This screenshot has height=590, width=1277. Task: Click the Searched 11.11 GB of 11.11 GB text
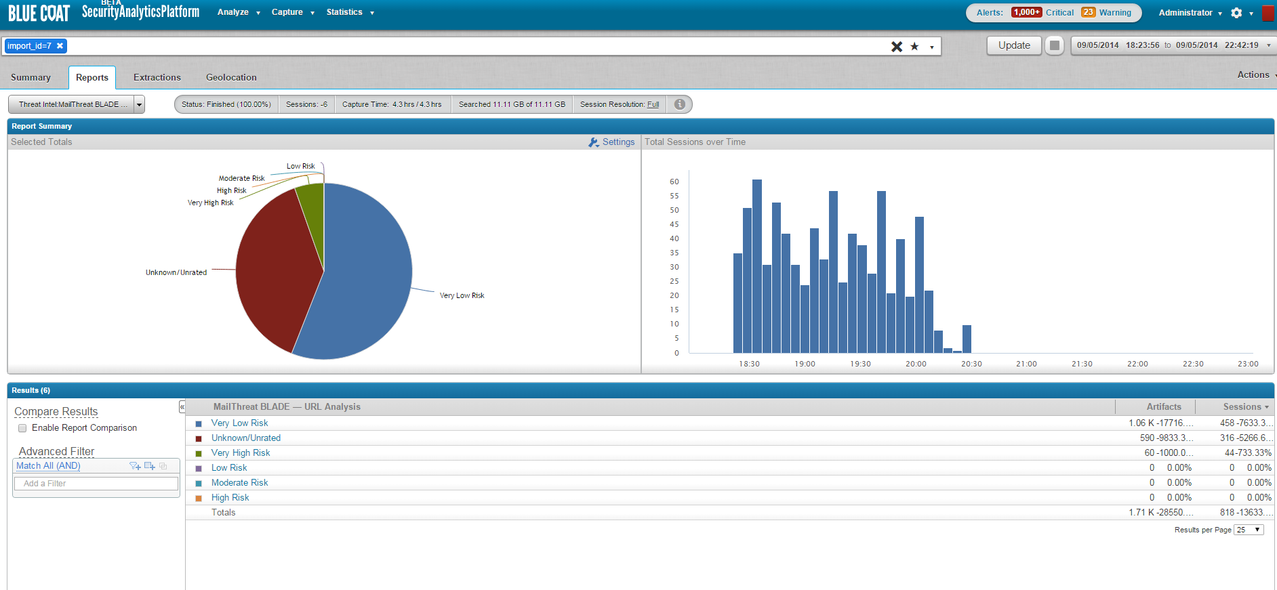(x=512, y=104)
